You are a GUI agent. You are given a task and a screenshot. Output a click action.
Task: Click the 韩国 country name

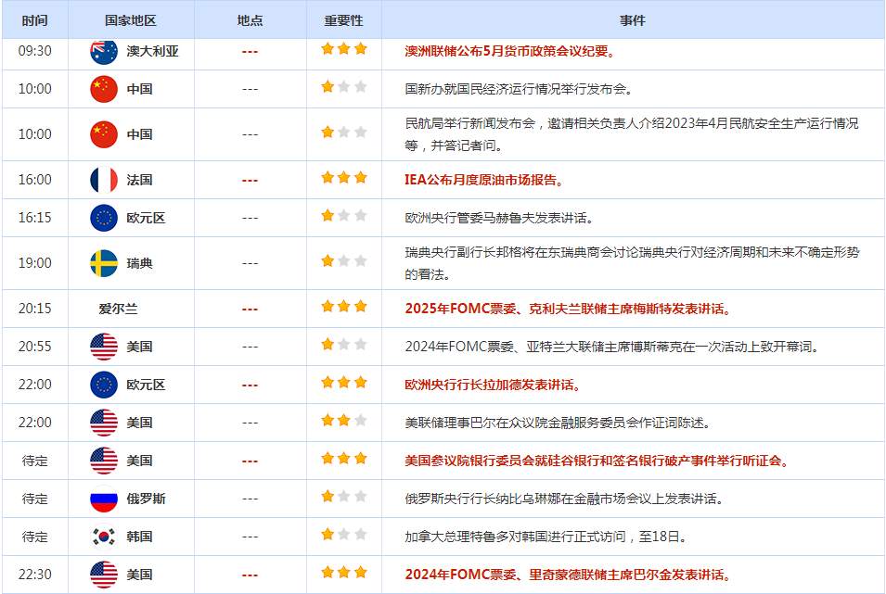point(139,537)
